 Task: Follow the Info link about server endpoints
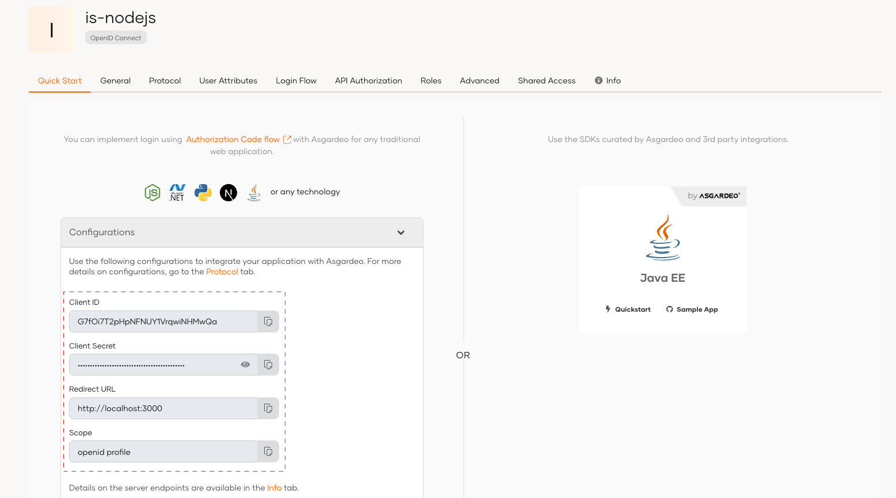pos(274,488)
